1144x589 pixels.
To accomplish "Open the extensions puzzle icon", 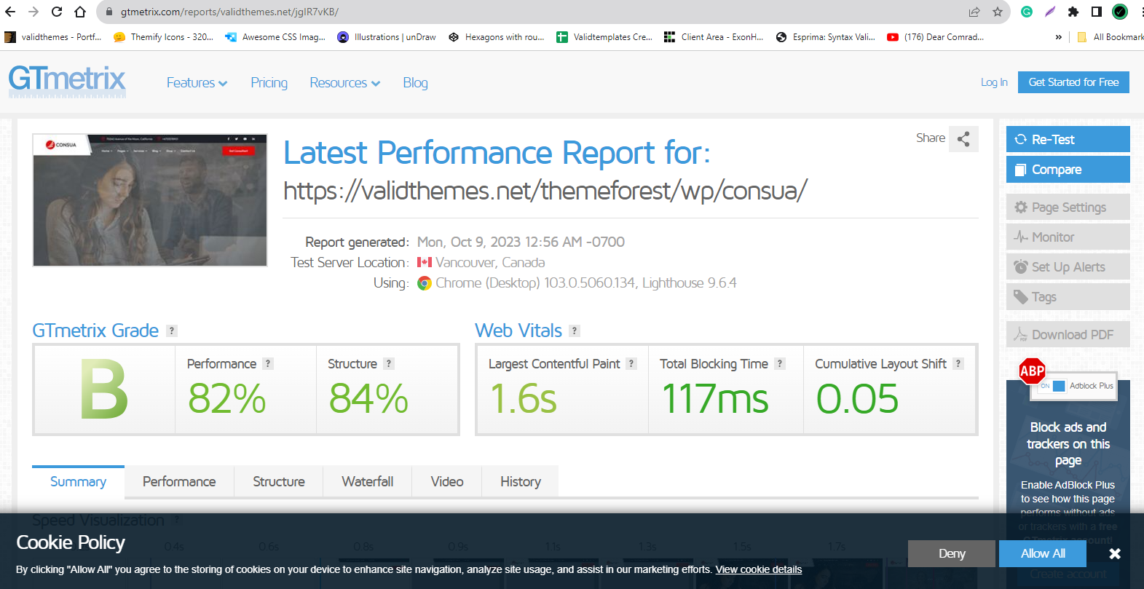I will tap(1073, 12).
